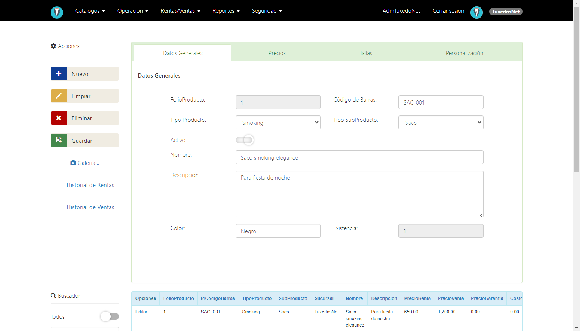This screenshot has height=331, width=580.
Task: Expand the Operación menu
Action: (133, 11)
